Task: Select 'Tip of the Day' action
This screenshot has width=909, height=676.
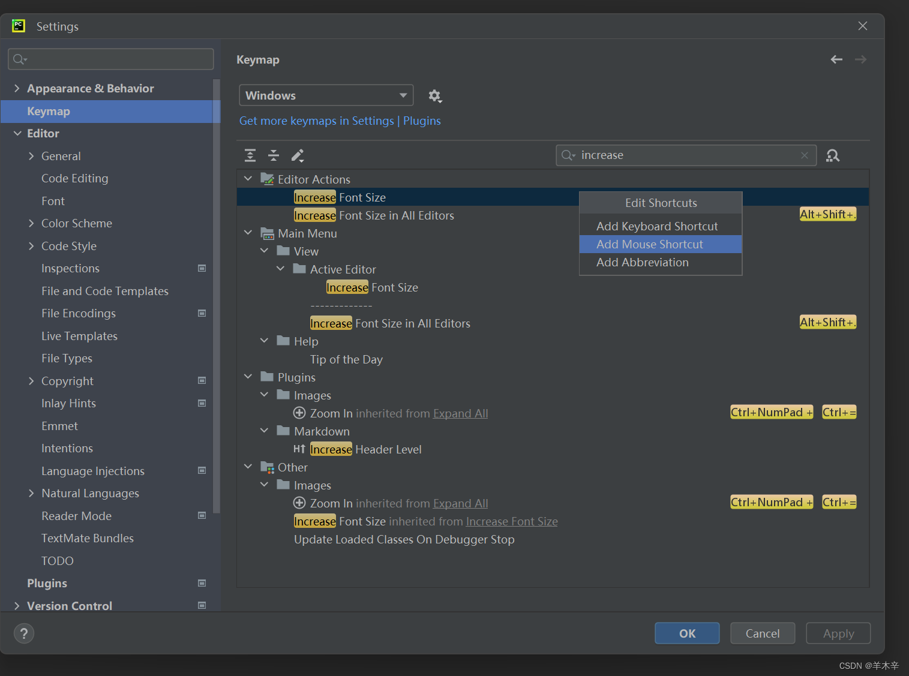Action: point(346,359)
